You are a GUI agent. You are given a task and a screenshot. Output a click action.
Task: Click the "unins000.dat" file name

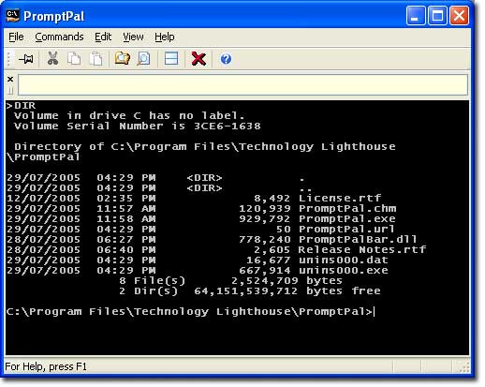tap(344, 260)
